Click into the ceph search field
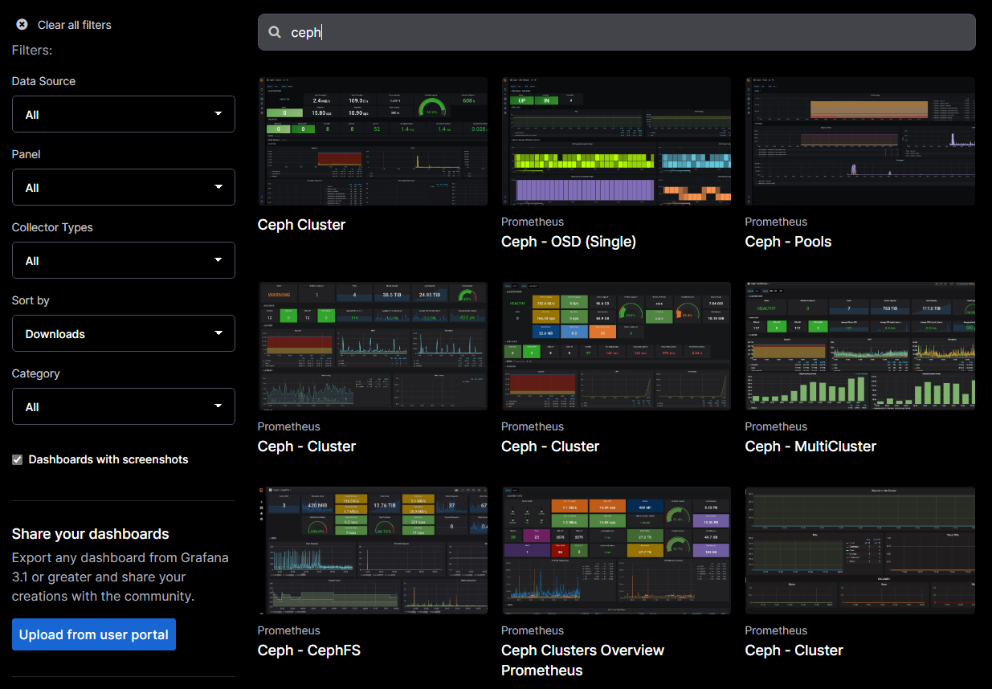This screenshot has width=992, height=689. [627, 32]
